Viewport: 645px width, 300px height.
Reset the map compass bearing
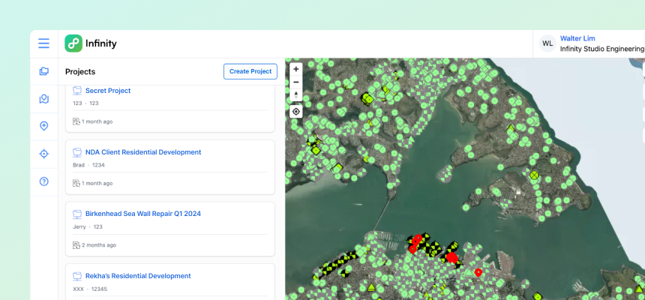295,95
